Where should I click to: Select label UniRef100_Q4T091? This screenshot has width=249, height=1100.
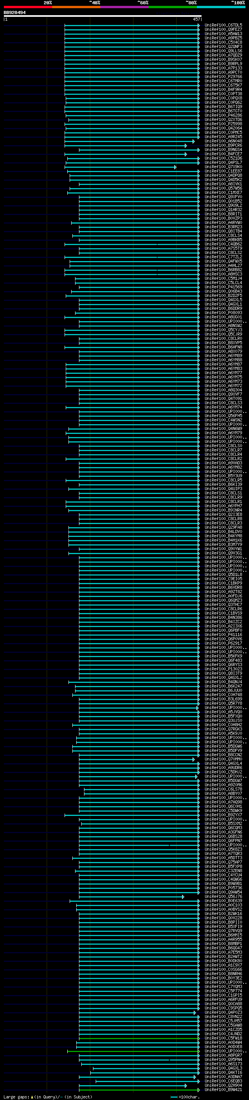223,399
